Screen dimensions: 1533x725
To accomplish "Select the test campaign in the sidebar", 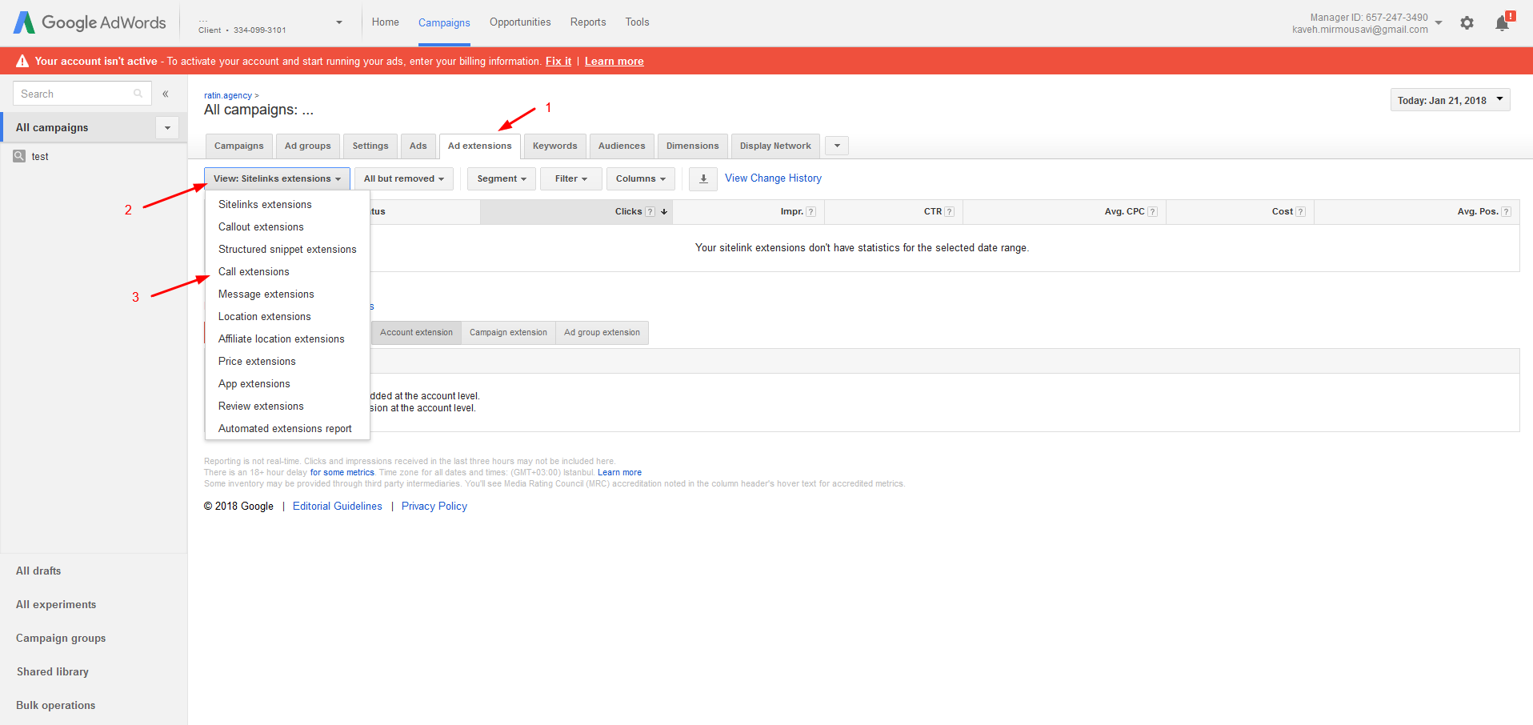I will [x=40, y=157].
